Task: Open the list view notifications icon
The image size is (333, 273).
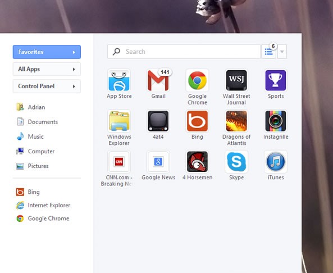Action: tap(268, 52)
